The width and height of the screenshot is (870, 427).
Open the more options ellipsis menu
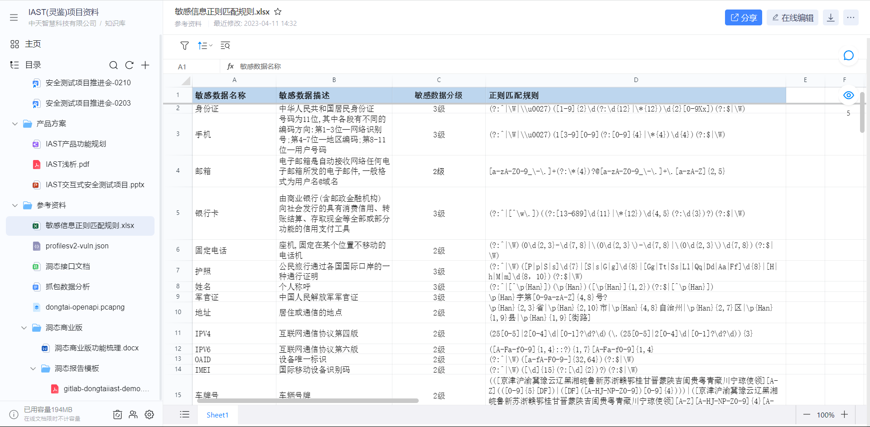tap(851, 18)
